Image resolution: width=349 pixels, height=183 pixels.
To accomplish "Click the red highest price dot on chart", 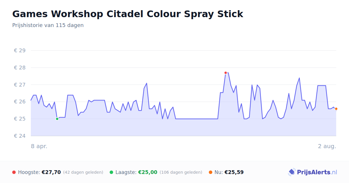I will [x=225, y=73].
